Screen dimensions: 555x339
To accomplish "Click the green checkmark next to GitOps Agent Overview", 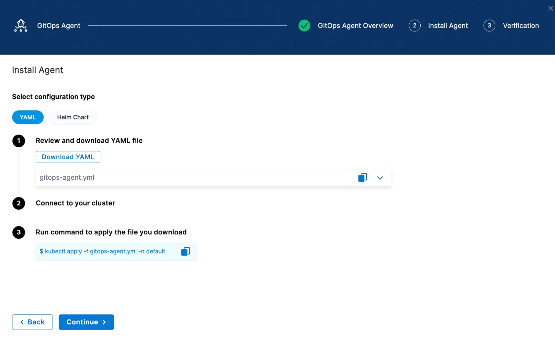I will tap(304, 26).
